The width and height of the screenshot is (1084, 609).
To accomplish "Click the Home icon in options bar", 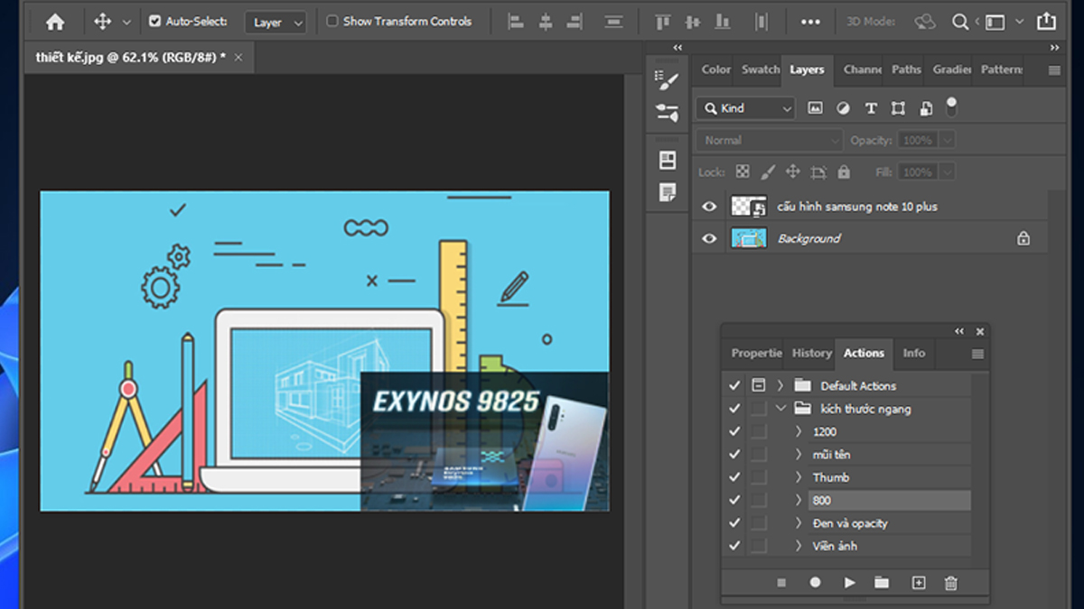I will coord(55,22).
